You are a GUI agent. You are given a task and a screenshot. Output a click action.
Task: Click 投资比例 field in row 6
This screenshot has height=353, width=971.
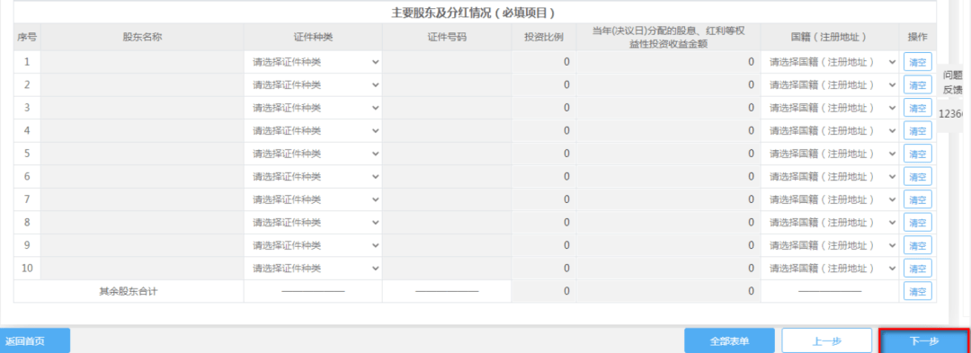point(544,176)
